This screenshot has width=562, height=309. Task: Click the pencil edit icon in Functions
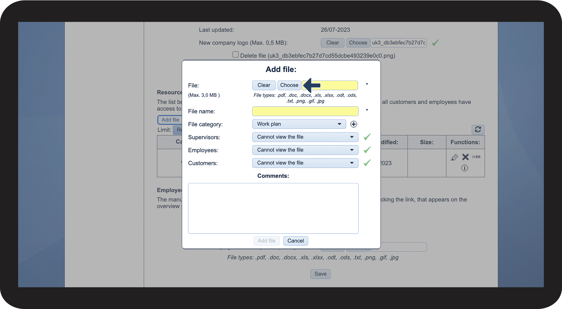(454, 157)
